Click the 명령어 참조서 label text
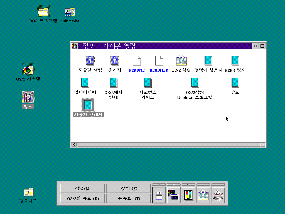Viewport: 285px width, 214px height. pos(208,70)
